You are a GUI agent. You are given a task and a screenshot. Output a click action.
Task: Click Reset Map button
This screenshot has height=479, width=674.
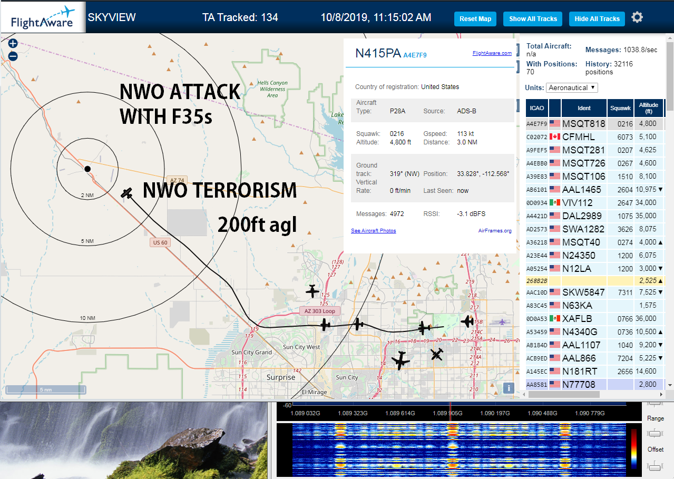pyautogui.click(x=475, y=19)
